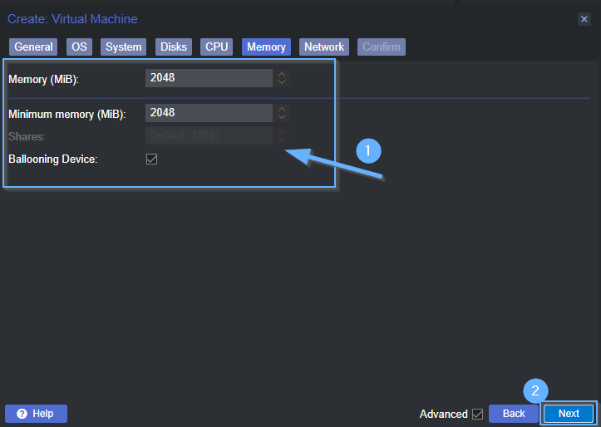Close the Create Virtual Machine dialog
This screenshot has width=601, height=427.
click(x=584, y=19)
